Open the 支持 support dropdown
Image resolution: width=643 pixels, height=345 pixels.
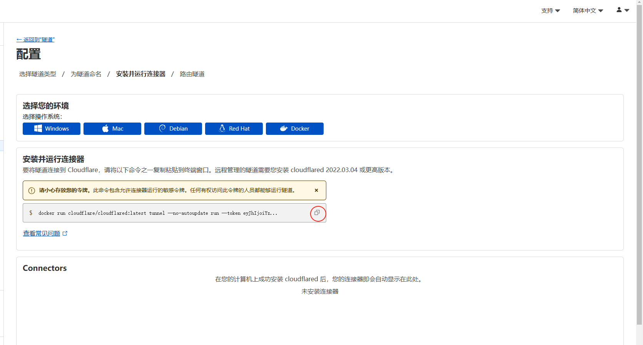pos(551,11)
